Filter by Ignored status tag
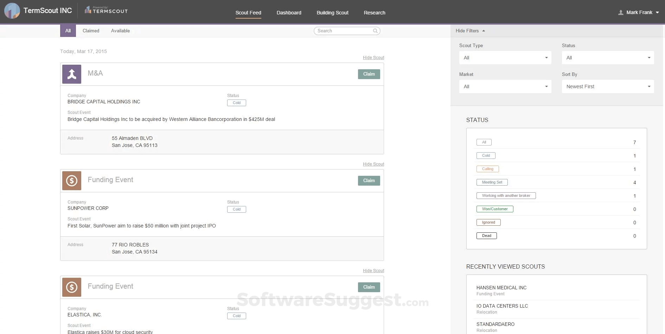The image size is (665, 334). [488, 223]
